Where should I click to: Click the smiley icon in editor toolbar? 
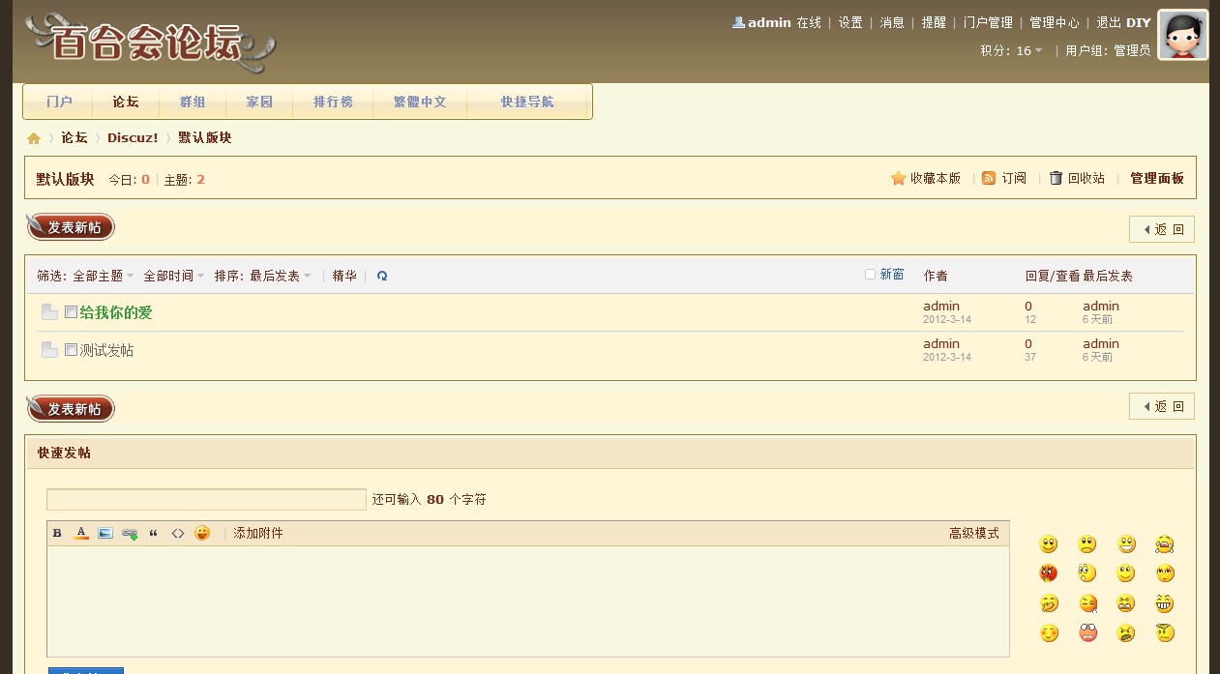[x=201, y=533]
